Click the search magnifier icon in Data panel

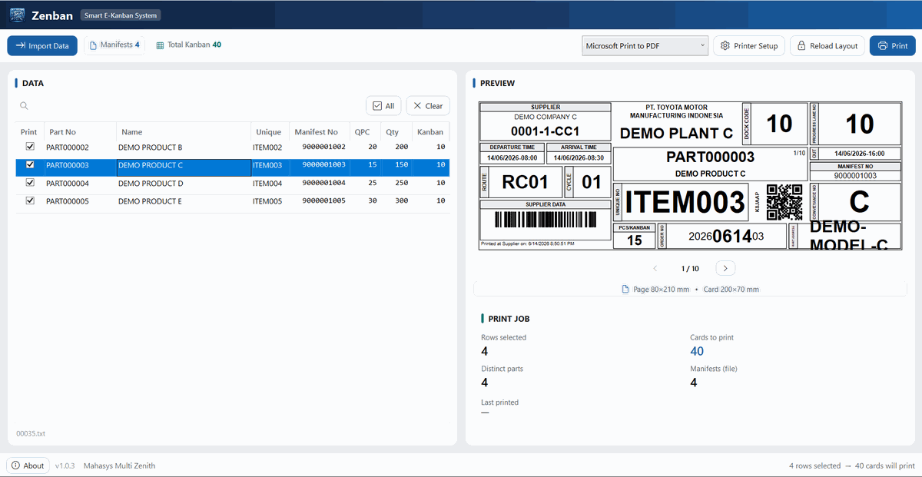tap(24, 106)
